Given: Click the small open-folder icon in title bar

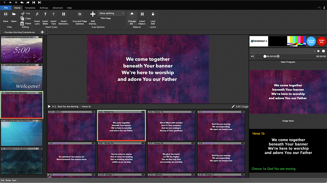Looking at the screenshot, I should pos(10,3).
